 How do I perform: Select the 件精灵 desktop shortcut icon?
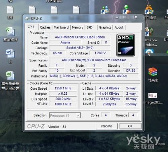tap(149, 9)
